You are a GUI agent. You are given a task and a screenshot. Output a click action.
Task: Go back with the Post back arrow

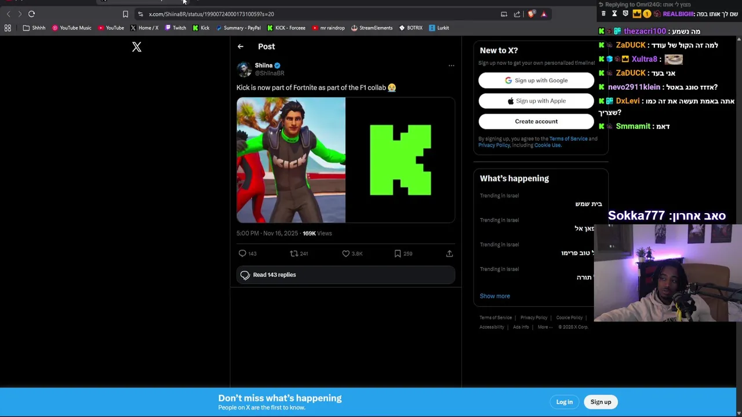241,46
